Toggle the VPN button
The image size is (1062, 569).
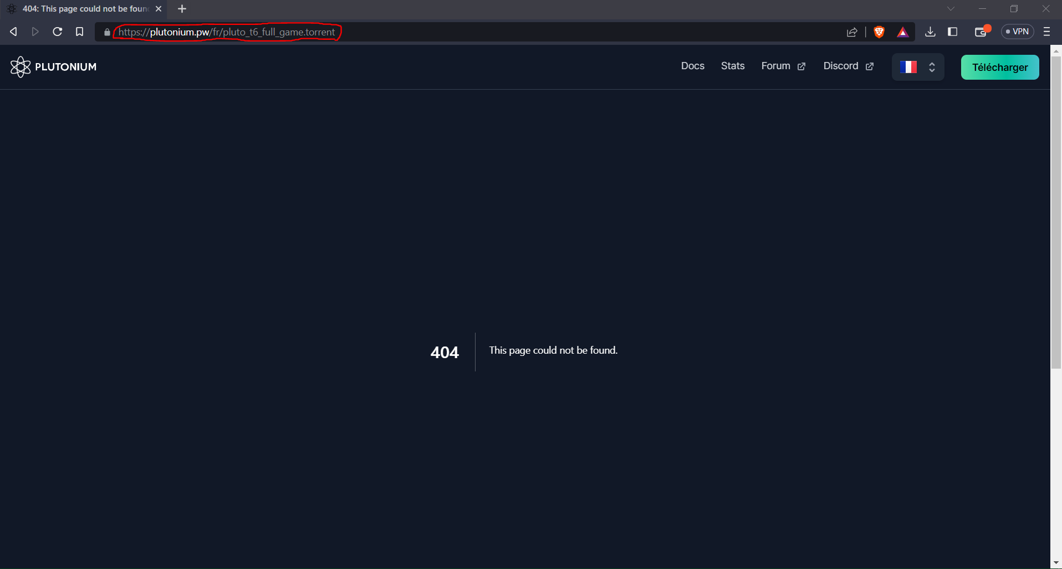point(1017,32)
